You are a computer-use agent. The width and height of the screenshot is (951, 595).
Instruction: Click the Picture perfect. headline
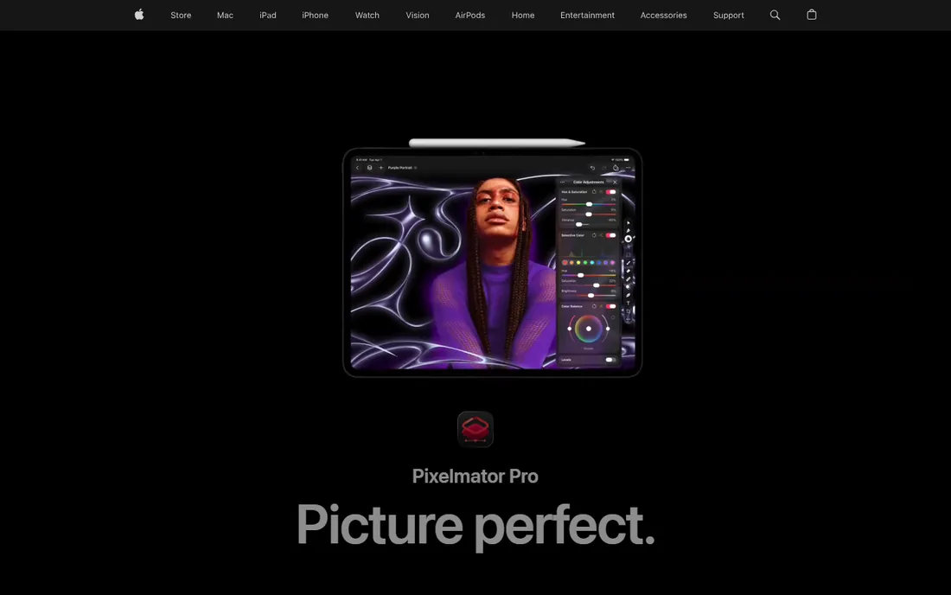tap(475, 525)
